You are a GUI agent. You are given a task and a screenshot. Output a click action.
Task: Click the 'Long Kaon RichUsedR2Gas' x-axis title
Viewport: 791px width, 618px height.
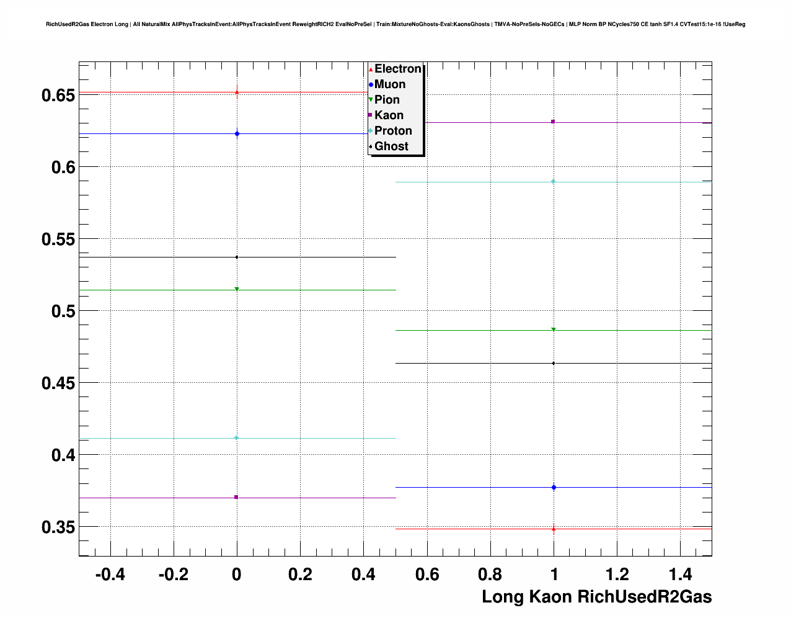pyautogui.click(x=596, y=597)
